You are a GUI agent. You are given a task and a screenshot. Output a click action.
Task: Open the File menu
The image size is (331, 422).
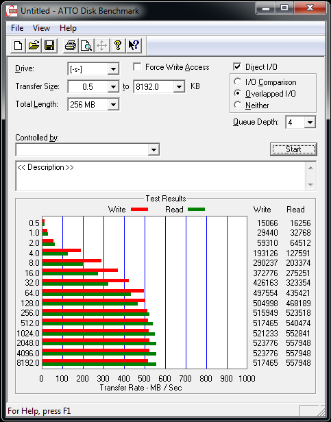tap(17, 28)
